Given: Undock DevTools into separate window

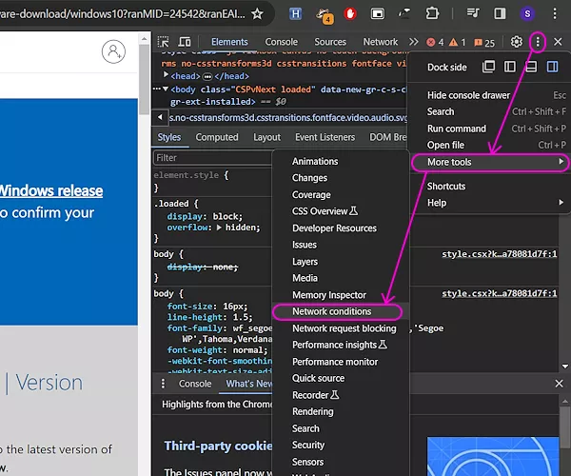Looking at the screenshot, I should click(x=489, y=67).
